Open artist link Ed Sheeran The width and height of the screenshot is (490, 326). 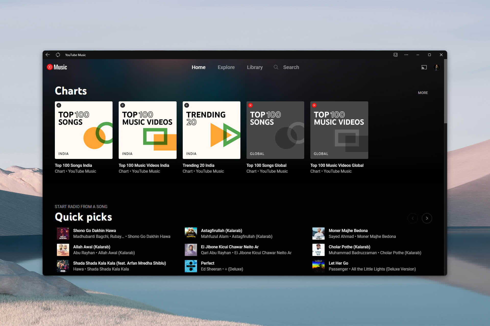(x=211, y=269)
